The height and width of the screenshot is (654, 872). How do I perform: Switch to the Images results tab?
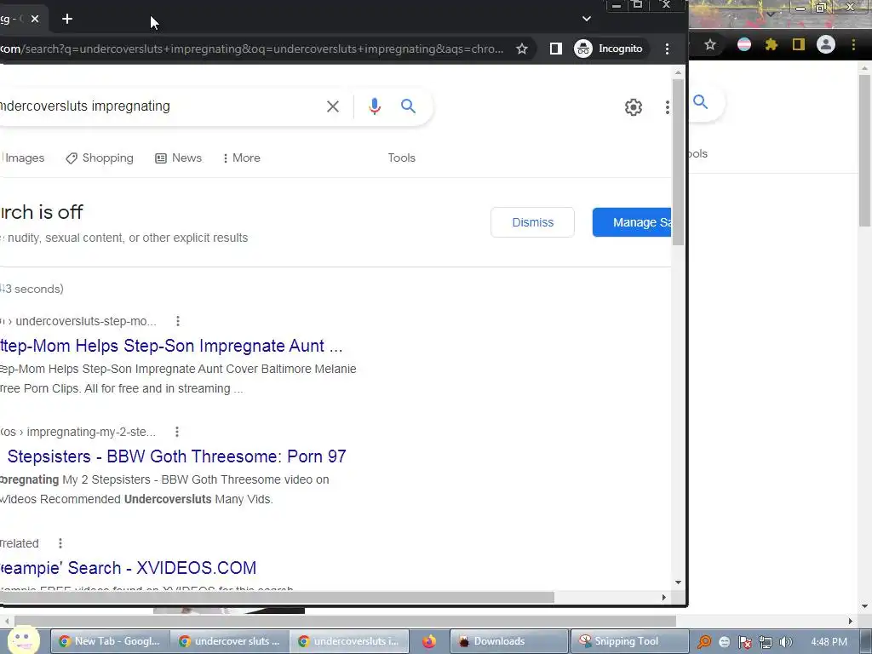tap(23, 158)
